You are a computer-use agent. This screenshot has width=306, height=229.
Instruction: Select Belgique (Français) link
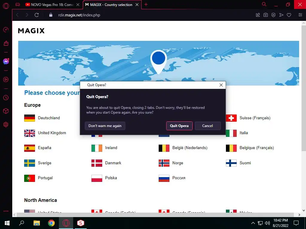pyautogui.click(x=257, y=148)
